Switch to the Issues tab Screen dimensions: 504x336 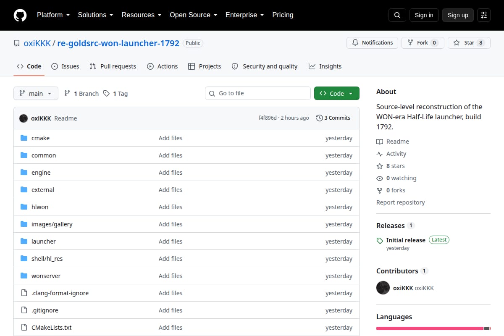[x=65, y=66]
